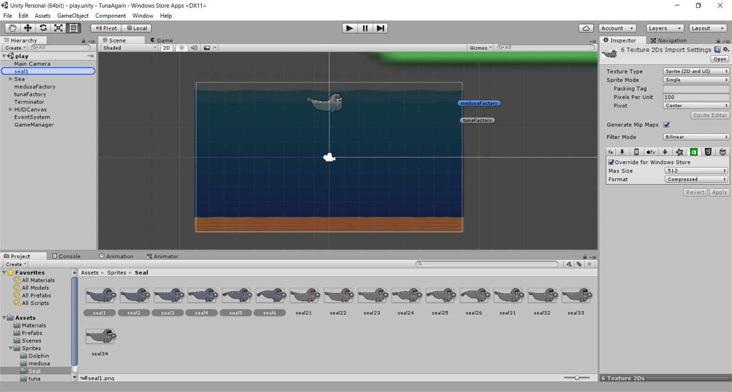The height and width of the screenshot is (392, 732).
Task: Adjust the Project thumbnail size slider
Action: [x=576, y=378]
